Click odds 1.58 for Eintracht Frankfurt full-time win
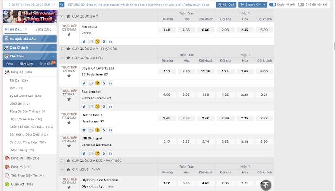 pos(206,95)
